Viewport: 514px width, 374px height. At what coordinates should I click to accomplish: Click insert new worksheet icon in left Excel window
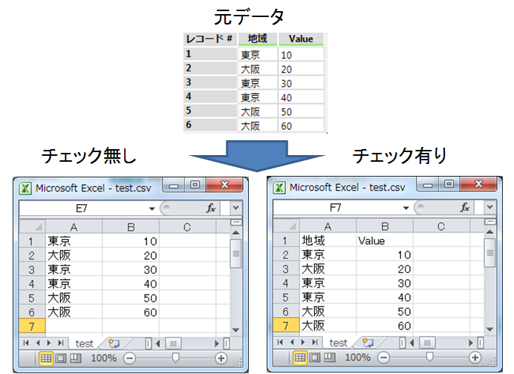[x=114, y=343]
